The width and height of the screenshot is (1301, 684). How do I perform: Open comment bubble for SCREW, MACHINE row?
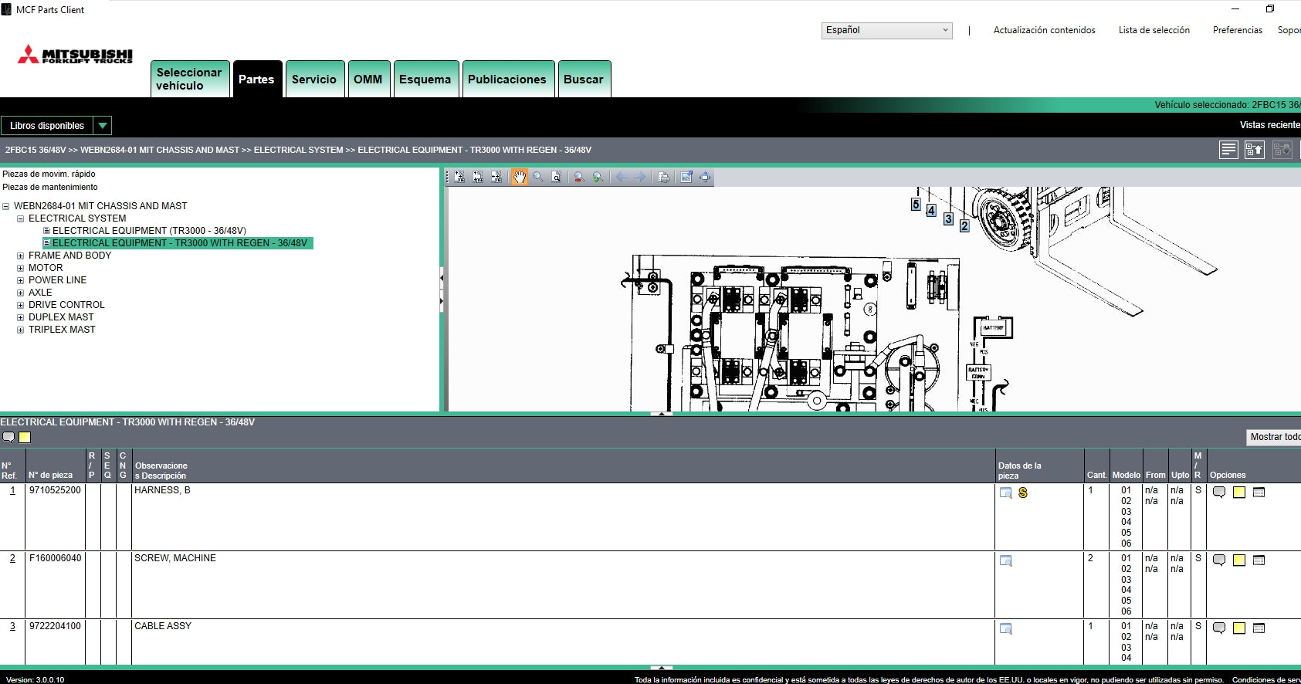1219,560
